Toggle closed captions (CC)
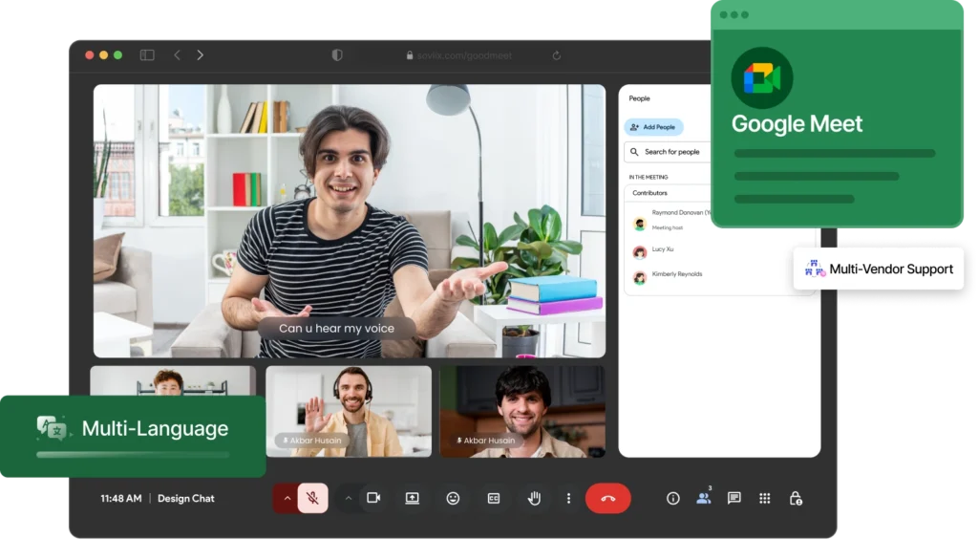978x539 pixels. click(494, 498)
